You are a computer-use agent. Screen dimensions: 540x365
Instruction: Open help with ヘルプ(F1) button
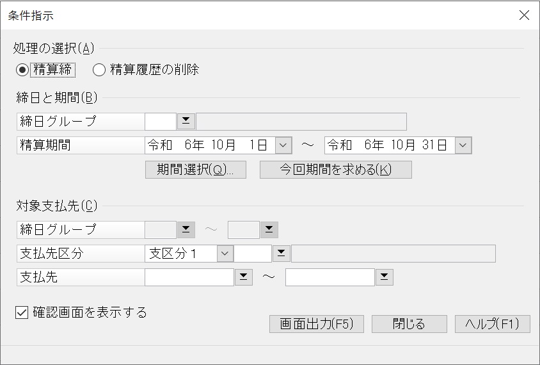(x=493, y=324)
